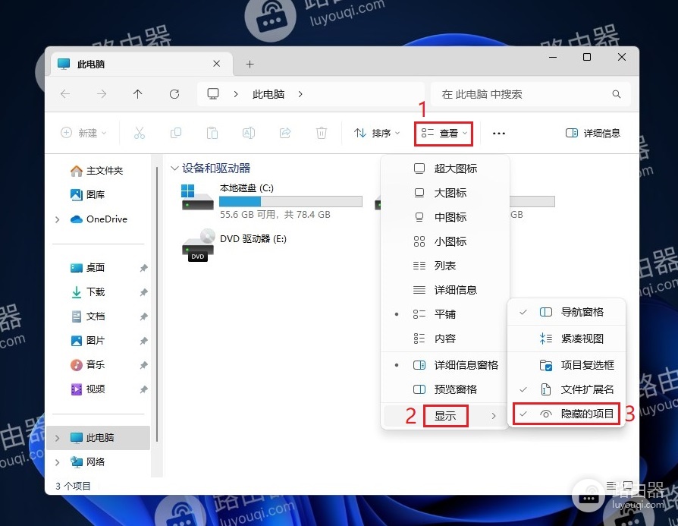Click the Share toolbar icon
This screenshot has width=678, height=526.
pos(285,133)
